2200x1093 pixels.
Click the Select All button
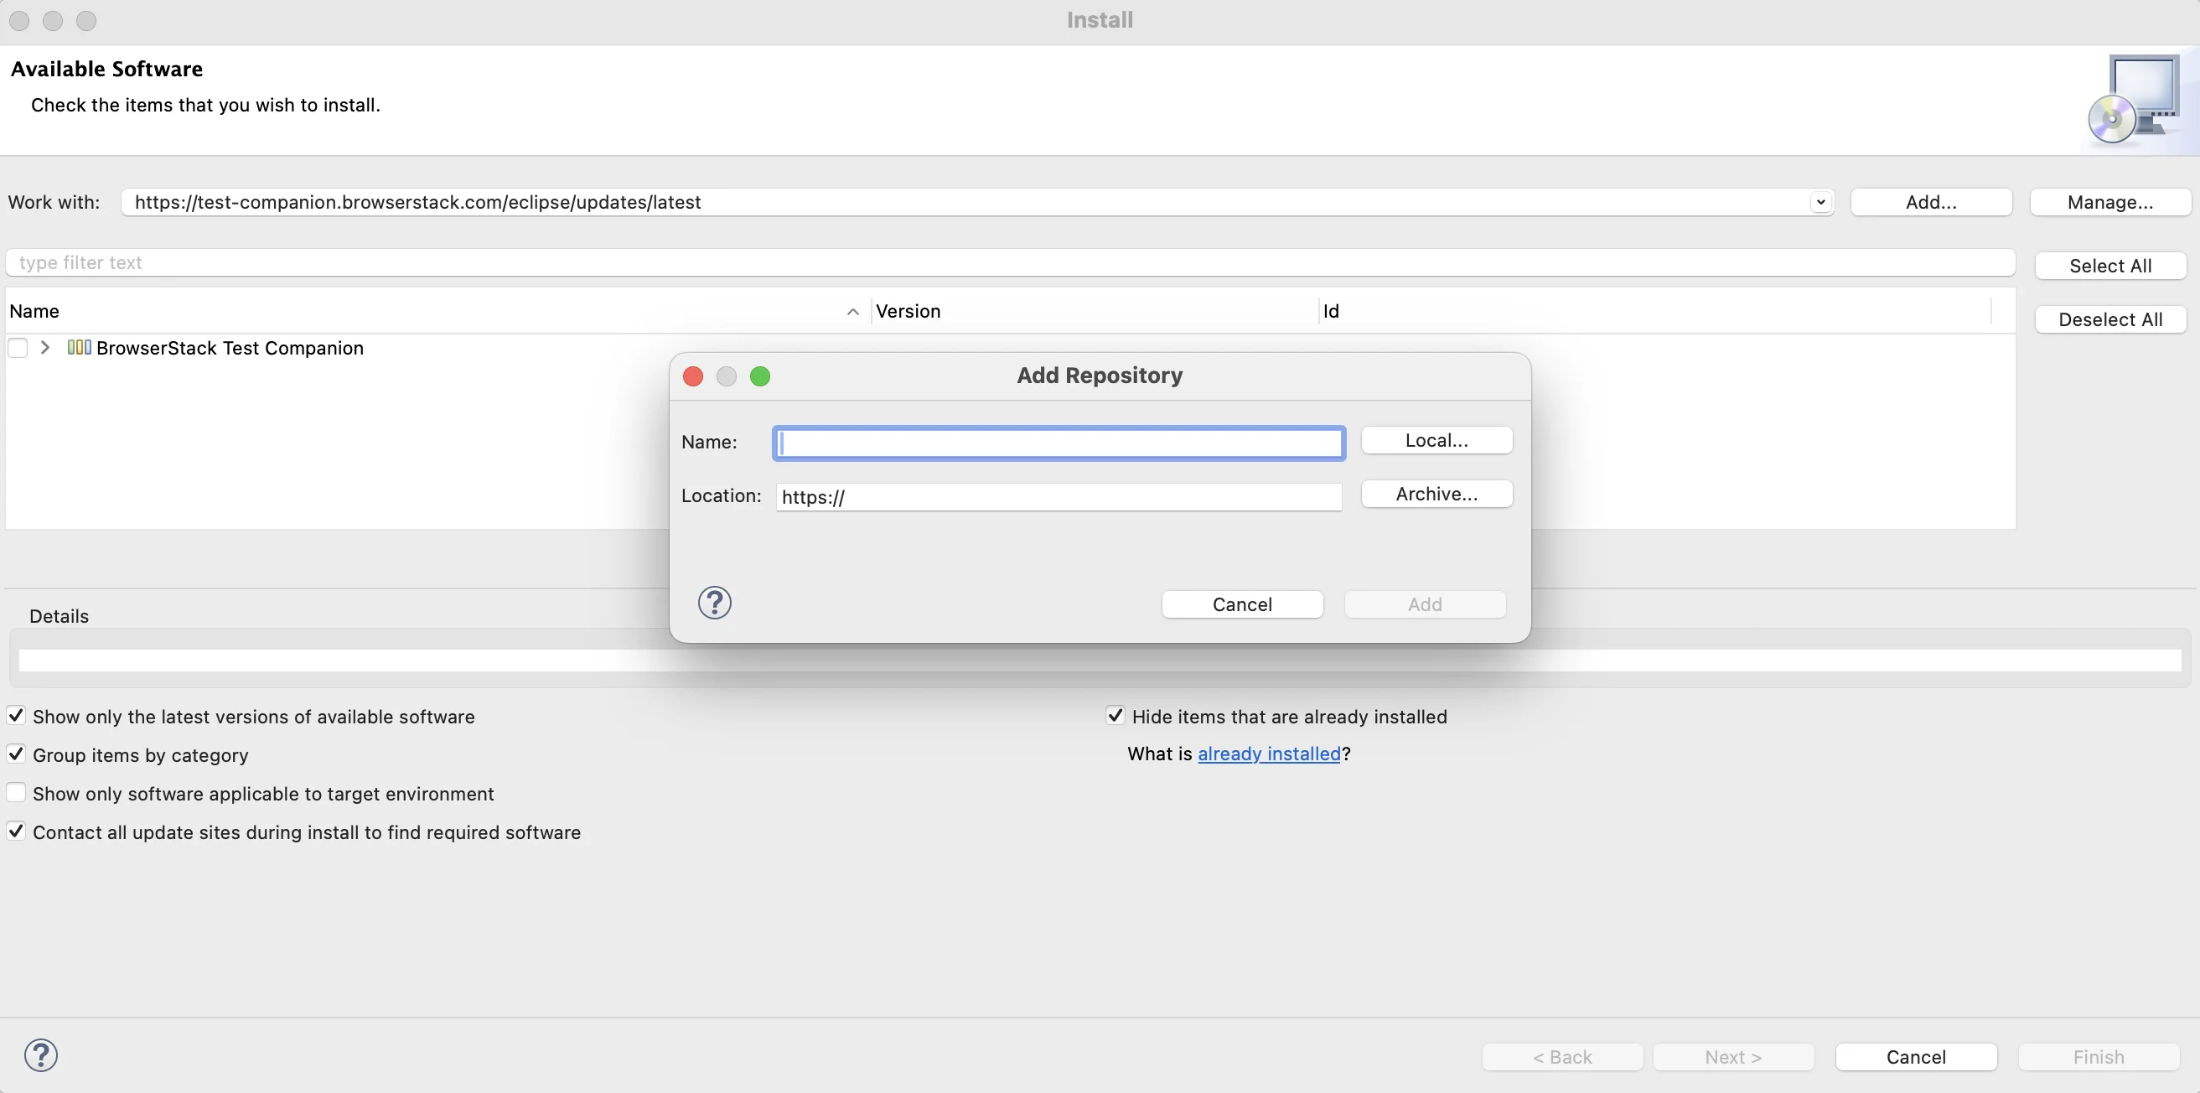(x=2109, y=266)
